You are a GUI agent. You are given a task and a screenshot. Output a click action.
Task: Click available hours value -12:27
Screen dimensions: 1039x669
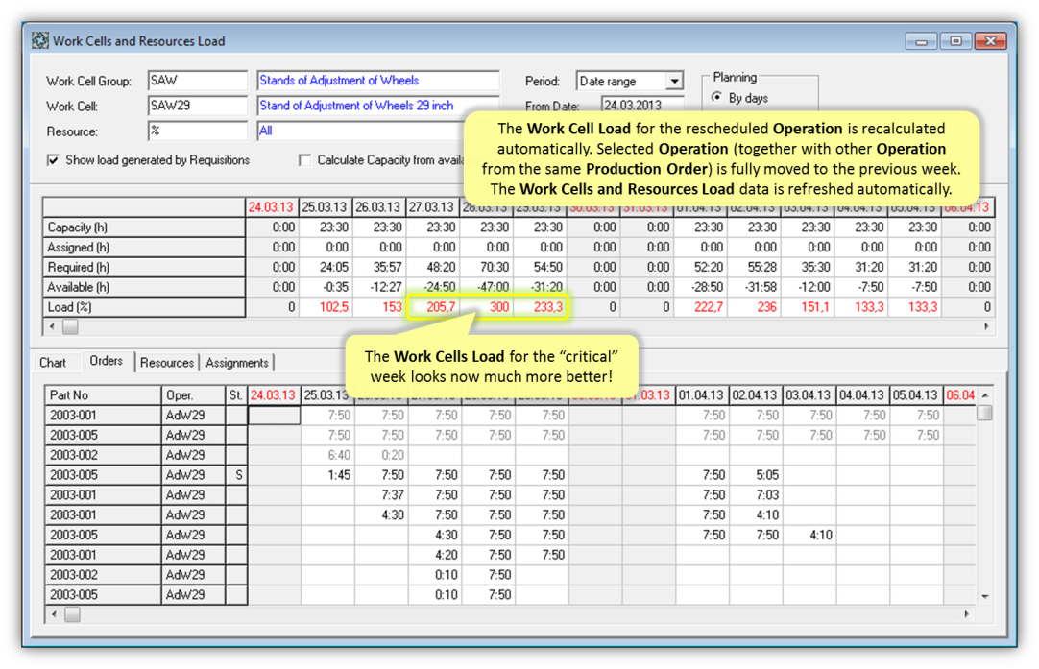tap(378, 287)
